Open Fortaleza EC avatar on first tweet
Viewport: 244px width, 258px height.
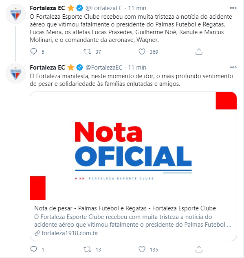click(x=15, y=14)
